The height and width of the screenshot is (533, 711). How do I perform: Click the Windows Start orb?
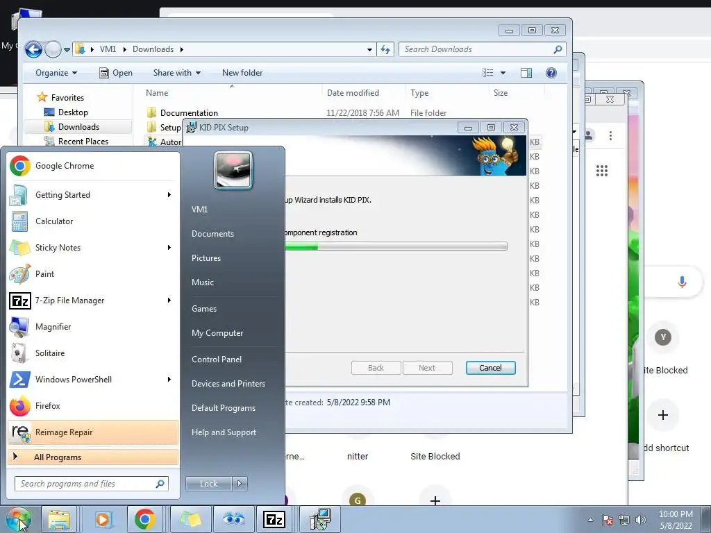click(18, 519)
